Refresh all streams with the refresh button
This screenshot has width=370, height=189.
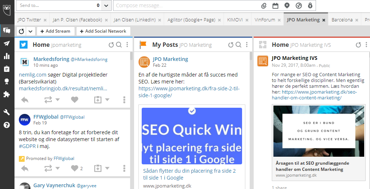[x=21, y=31]
